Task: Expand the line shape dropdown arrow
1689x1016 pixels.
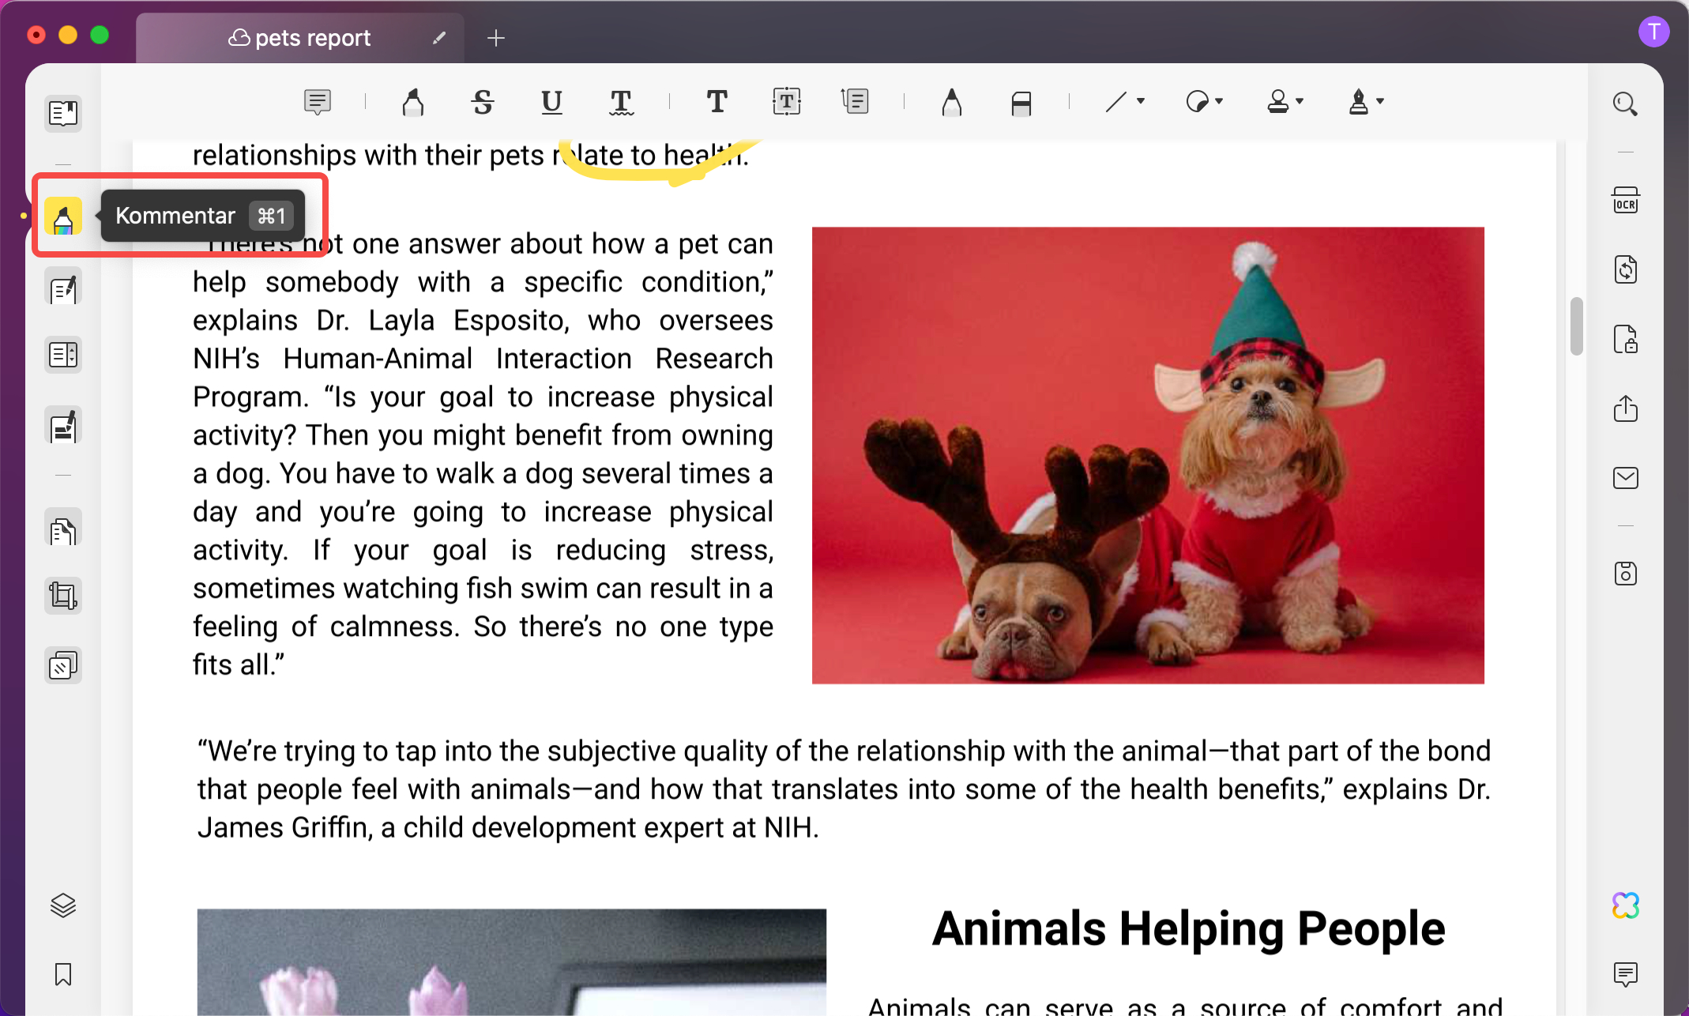Action: click(1141, 101)
